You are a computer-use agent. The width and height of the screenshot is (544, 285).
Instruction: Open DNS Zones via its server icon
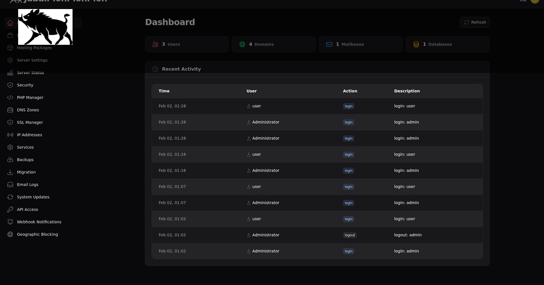[x=10, y=110]
